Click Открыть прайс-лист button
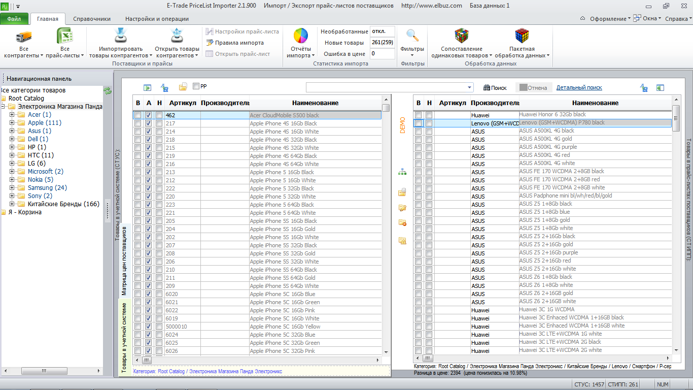 (238, 54)
